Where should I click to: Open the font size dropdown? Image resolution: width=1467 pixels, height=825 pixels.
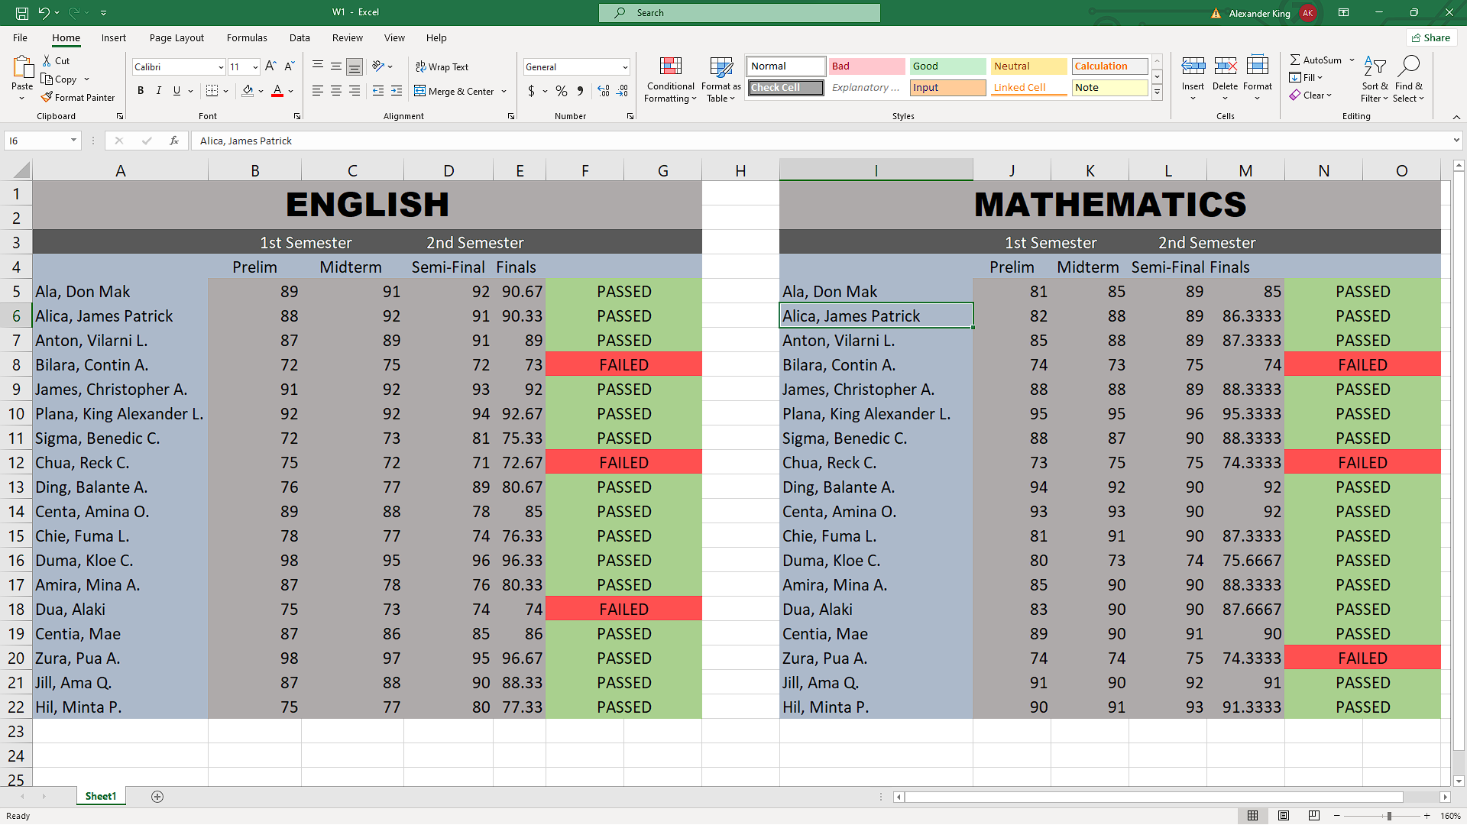click(255, 67)
